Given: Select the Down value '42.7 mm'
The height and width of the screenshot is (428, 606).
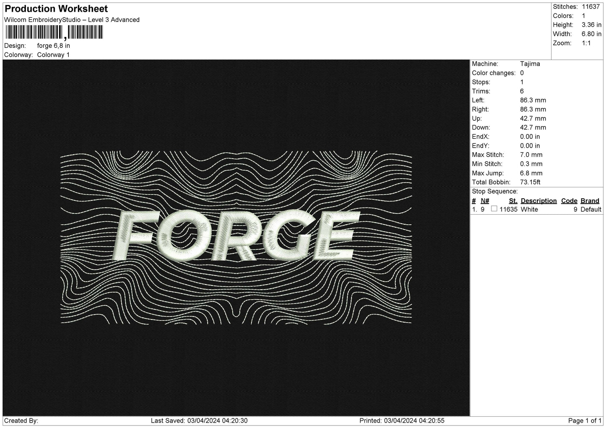Looking at the screenshot, I should pyautogui.click(x=533, y=127).
